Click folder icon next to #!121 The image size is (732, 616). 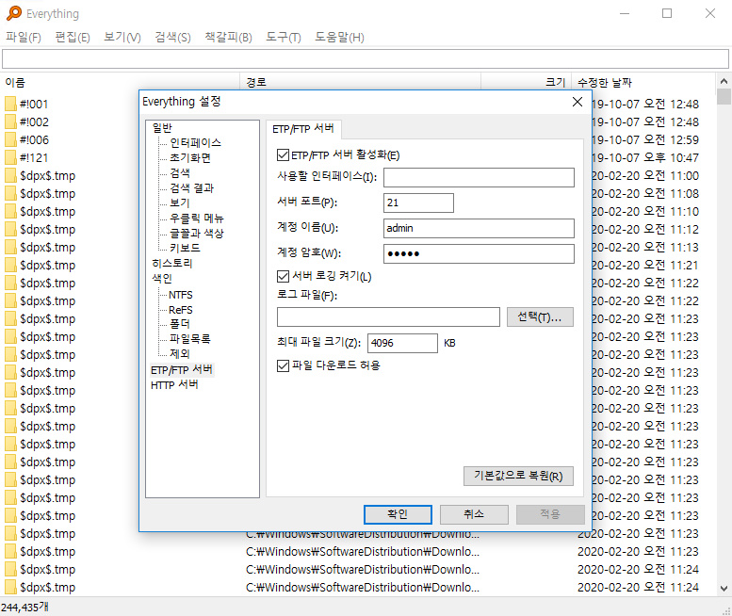[10, 157]
